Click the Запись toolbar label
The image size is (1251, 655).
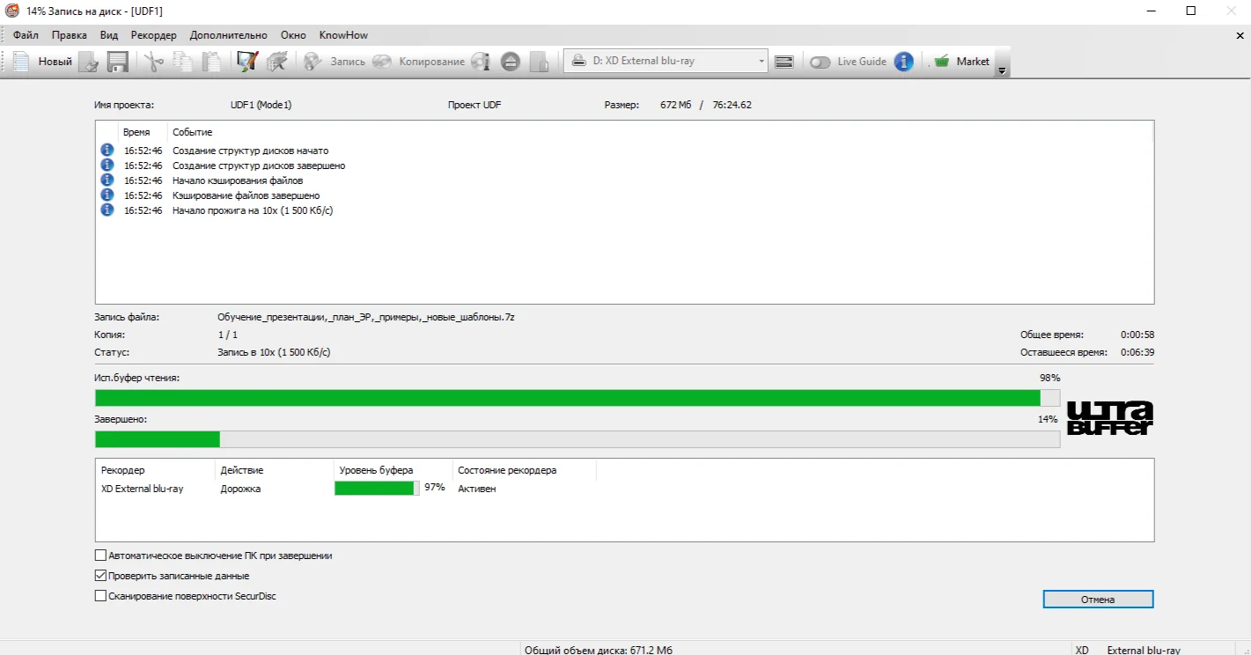[348, 62]
